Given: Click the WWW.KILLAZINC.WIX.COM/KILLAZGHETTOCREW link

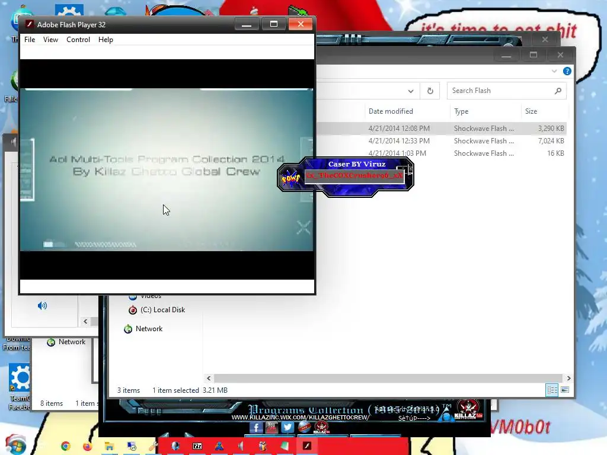Looking at the screenshot, I should click(301, 418).
